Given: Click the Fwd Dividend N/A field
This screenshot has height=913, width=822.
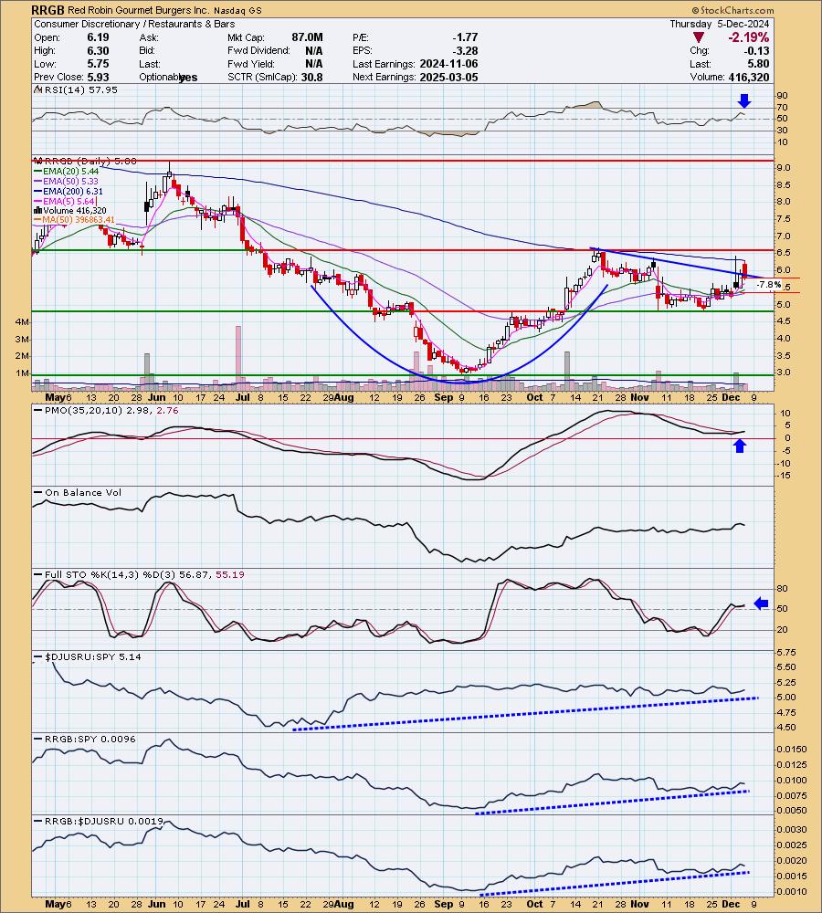Looking at the screenshot, I should (275, 50).
